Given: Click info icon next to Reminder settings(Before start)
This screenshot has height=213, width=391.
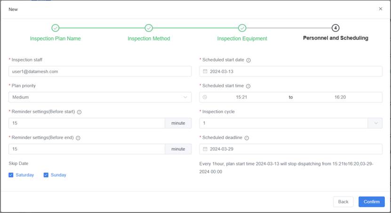Looking at the screenshot, I should [79, 112].
